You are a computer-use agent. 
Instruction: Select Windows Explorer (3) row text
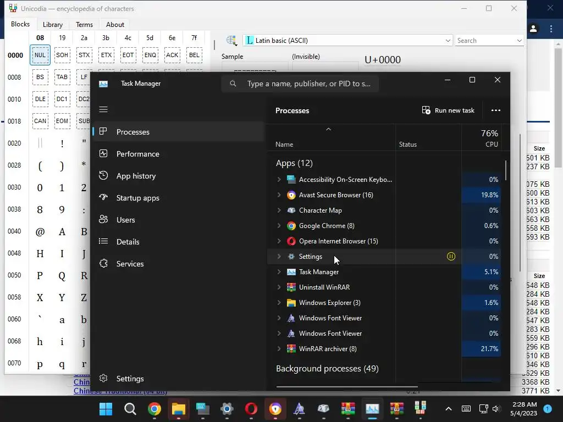330,303
